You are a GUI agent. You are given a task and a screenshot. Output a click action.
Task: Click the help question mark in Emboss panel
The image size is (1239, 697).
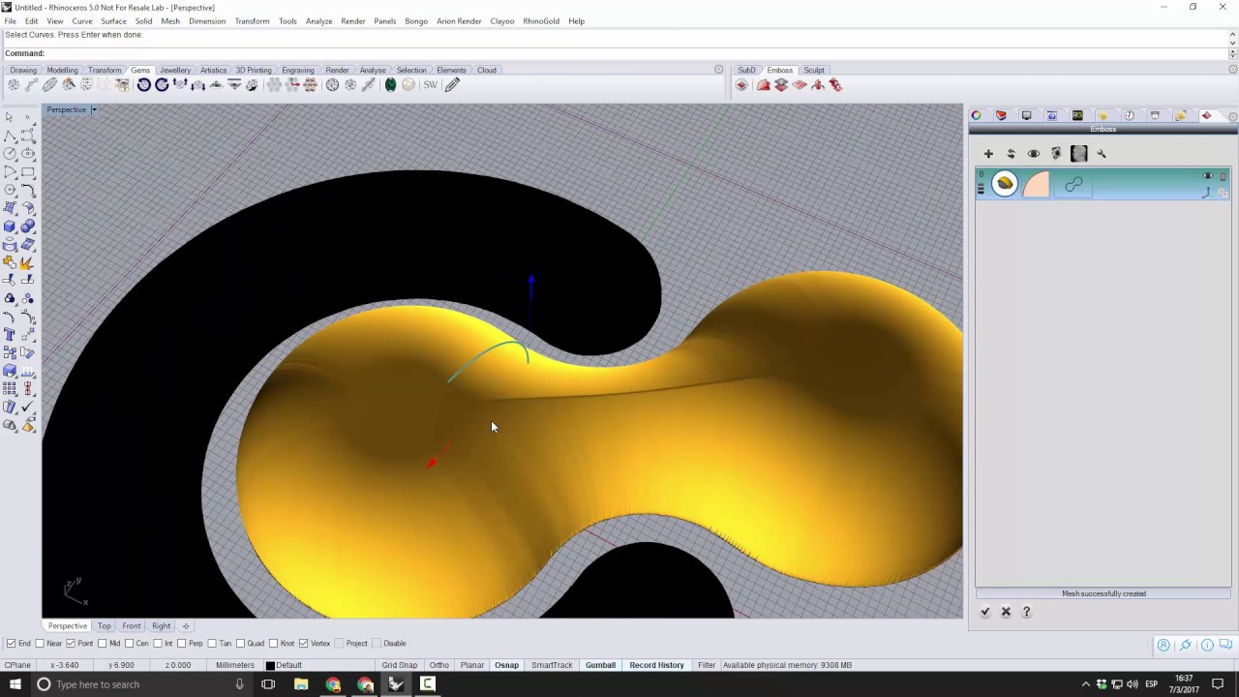pos(1026,612)
